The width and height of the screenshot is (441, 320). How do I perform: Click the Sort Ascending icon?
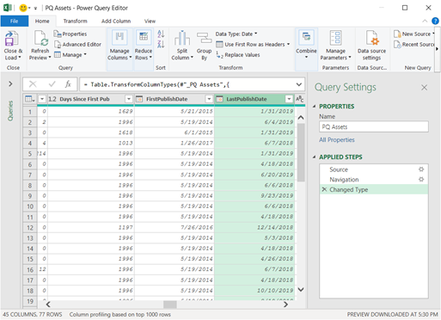(161, 34)
